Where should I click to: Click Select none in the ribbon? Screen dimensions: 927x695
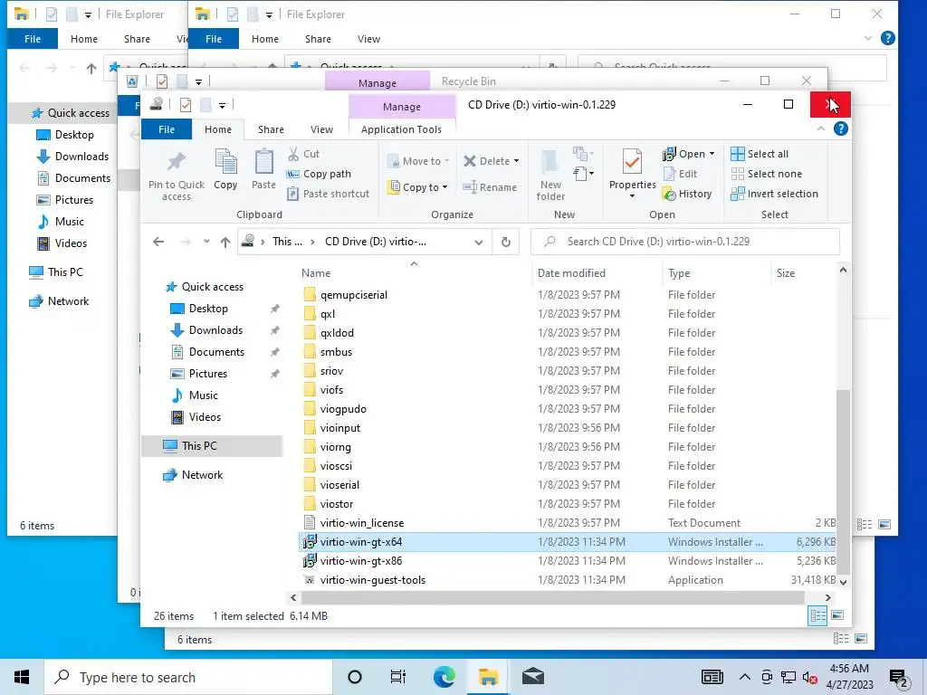pos(766,174)
